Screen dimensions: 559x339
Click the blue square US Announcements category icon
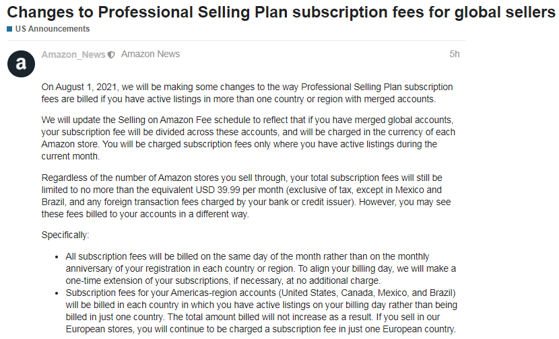point(9,29)
